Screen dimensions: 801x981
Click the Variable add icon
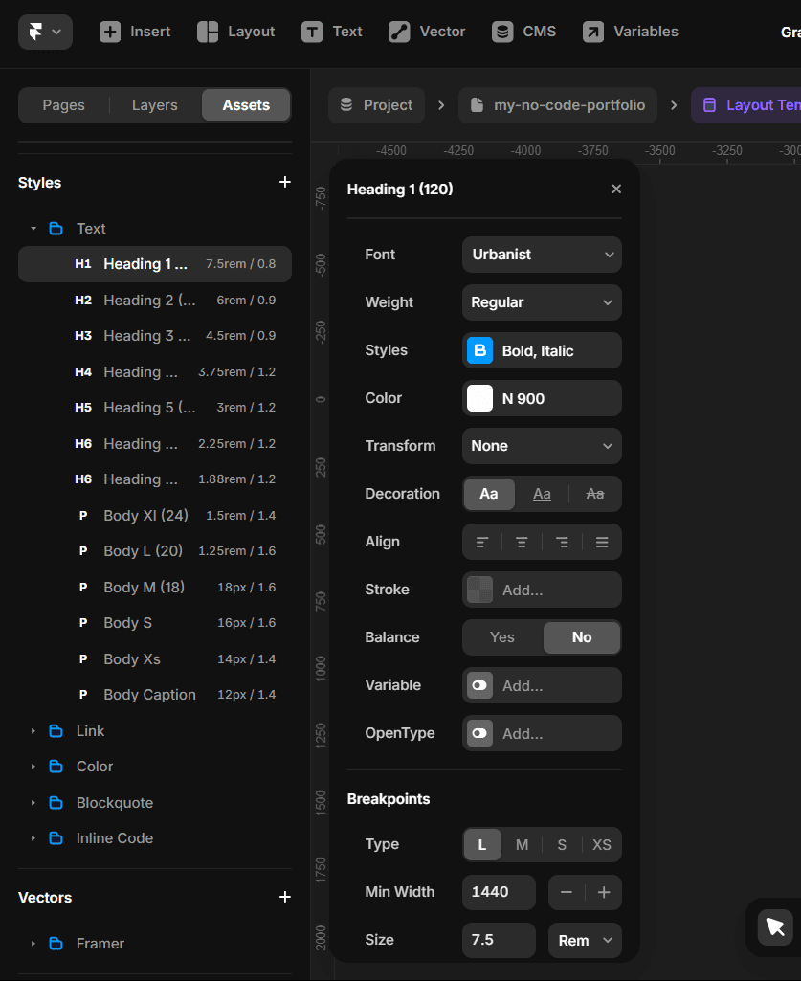(480, 685)
